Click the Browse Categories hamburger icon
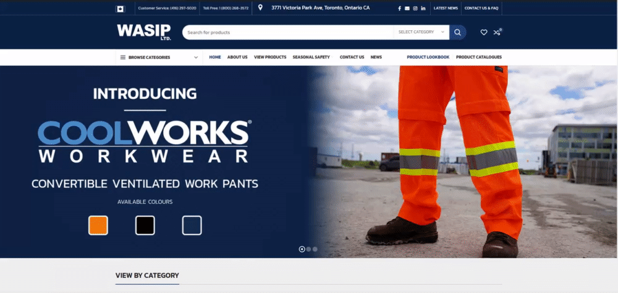This screenshot has width=618, height=293. pos(123,57)
